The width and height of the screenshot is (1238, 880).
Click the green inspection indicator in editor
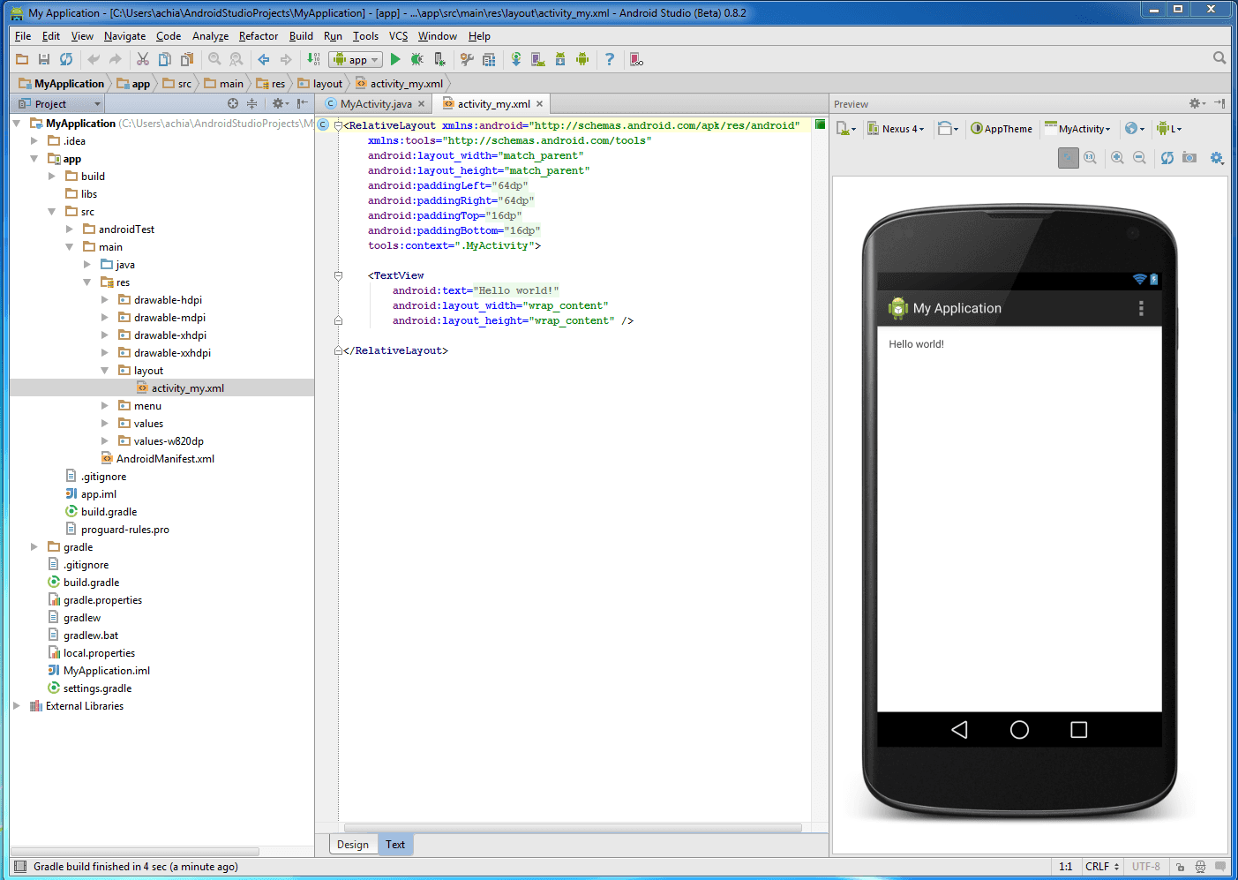click(820, 124)
